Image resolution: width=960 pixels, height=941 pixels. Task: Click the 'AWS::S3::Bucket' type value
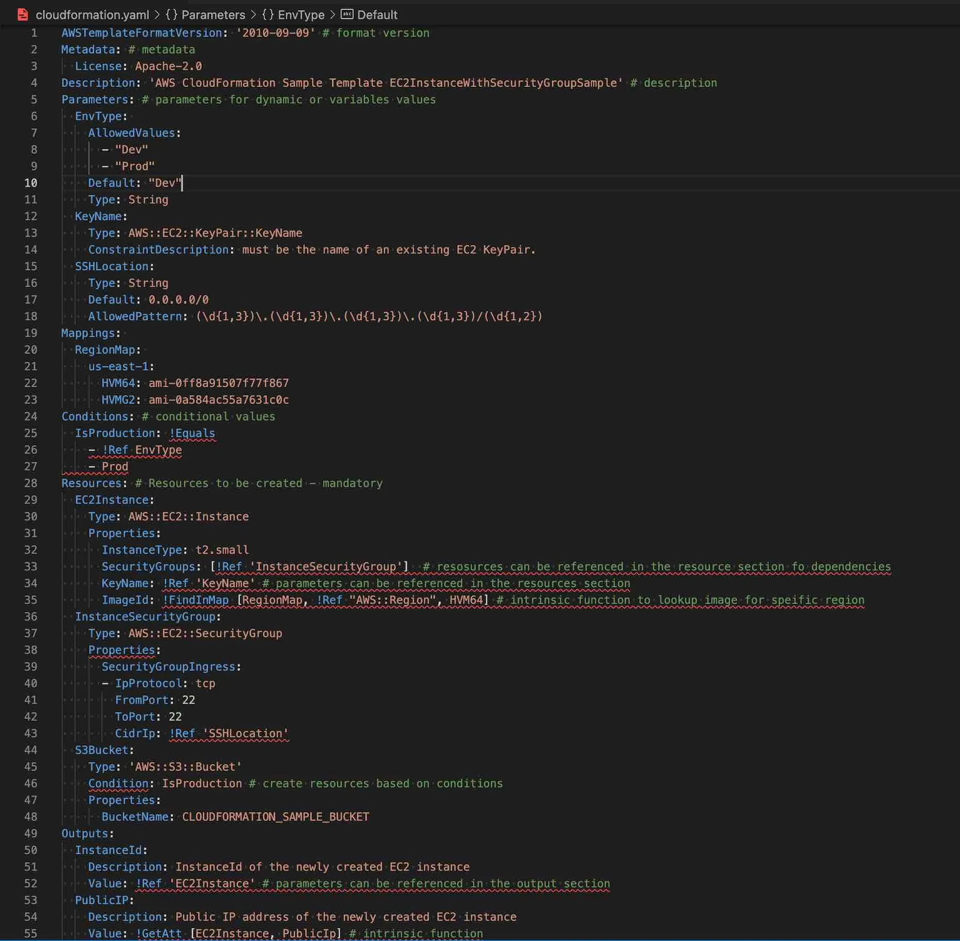pyautogui.click(x=185, y=767)
